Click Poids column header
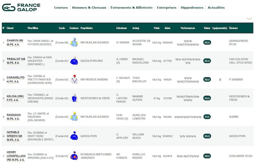The image size is (256, 163). (x=156, y=28)
